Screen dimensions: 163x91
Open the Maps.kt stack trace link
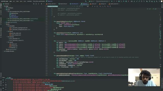click(46, 83)
